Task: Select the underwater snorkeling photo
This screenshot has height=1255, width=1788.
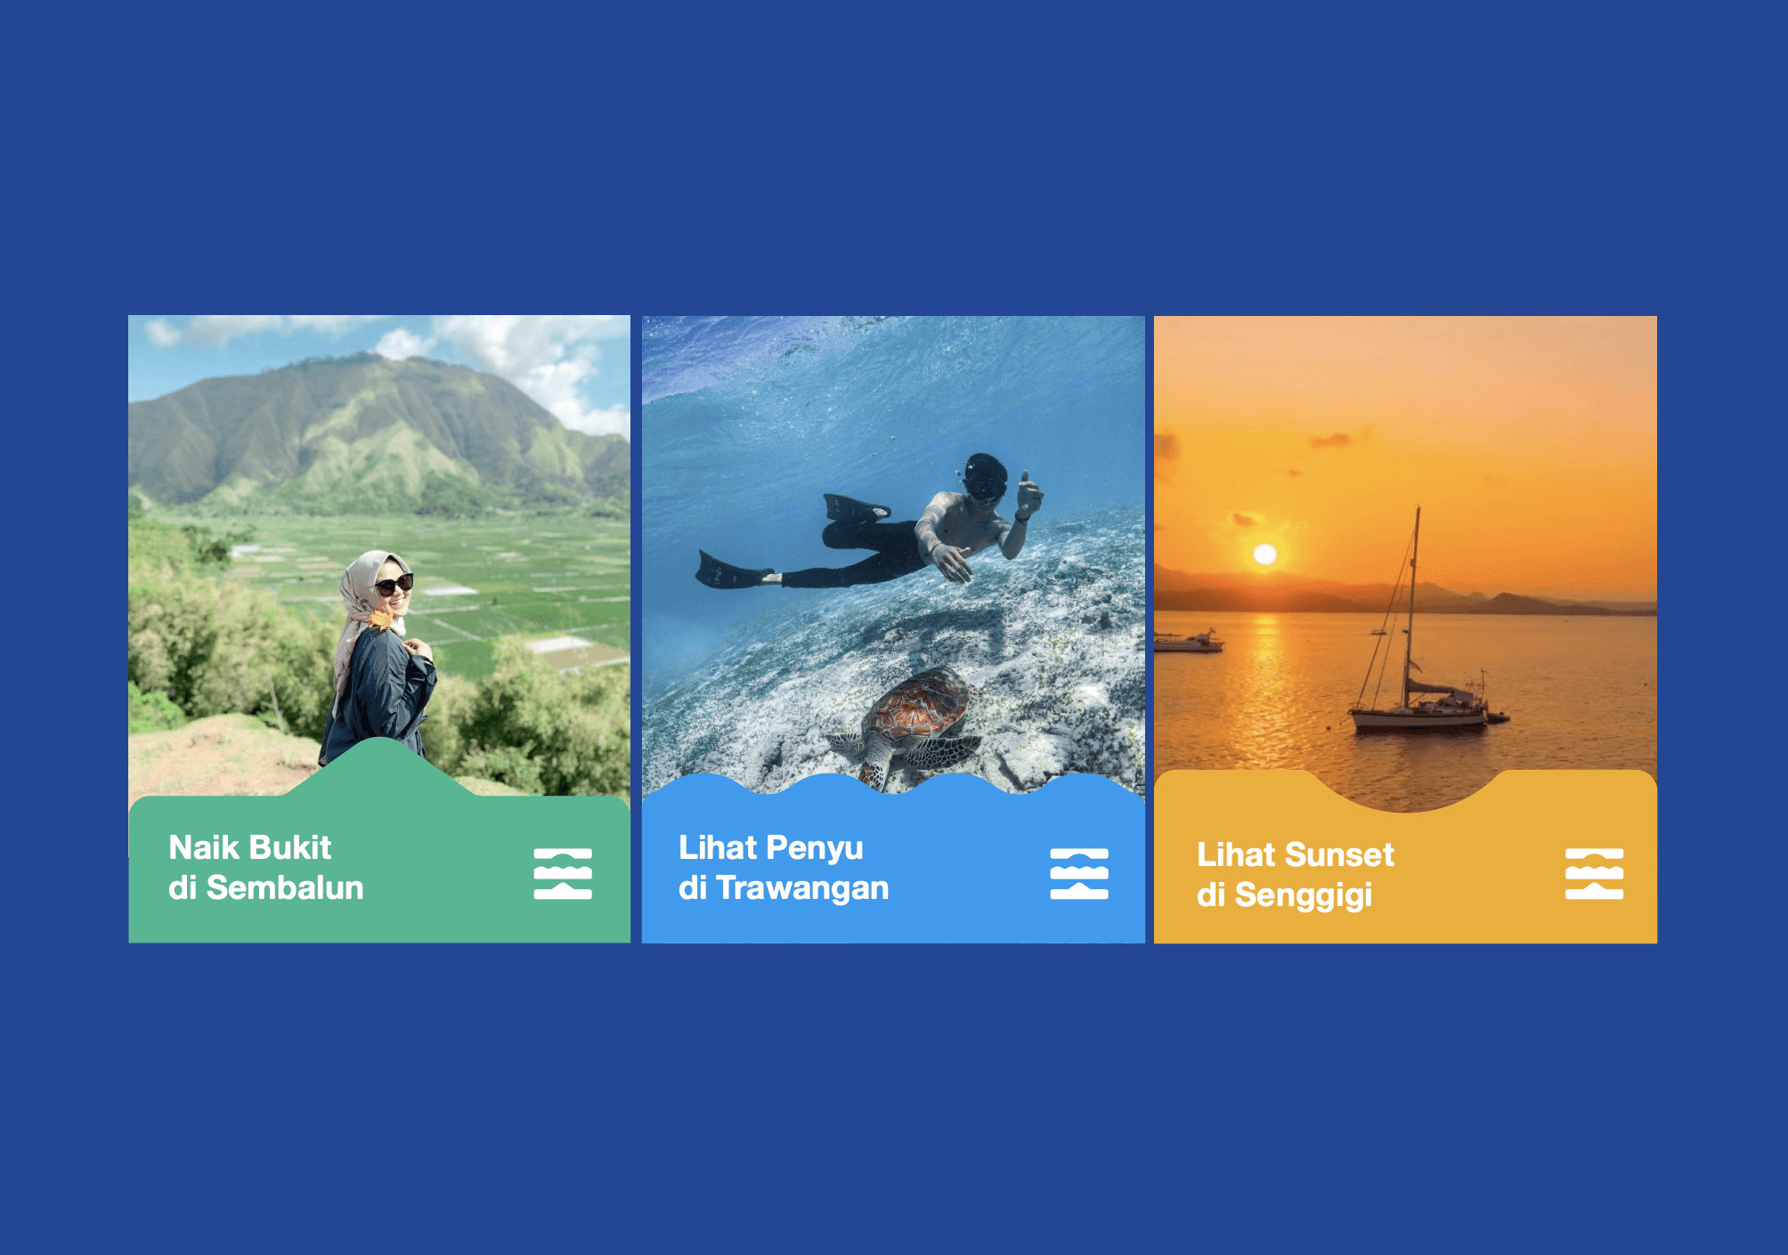Action: 893,552
